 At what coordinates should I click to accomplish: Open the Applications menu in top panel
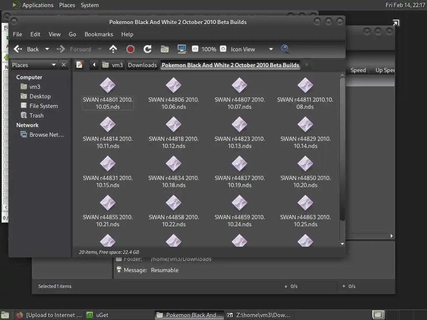(38, 5)
